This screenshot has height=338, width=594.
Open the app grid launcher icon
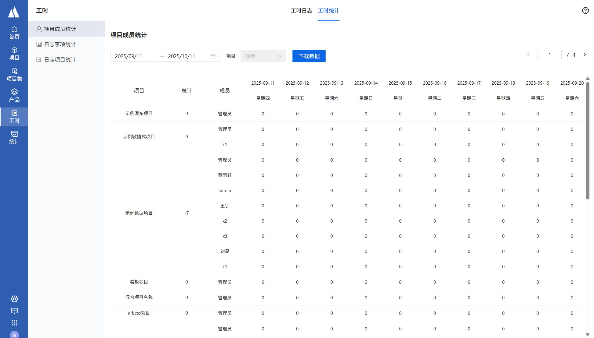coord(14,323)
